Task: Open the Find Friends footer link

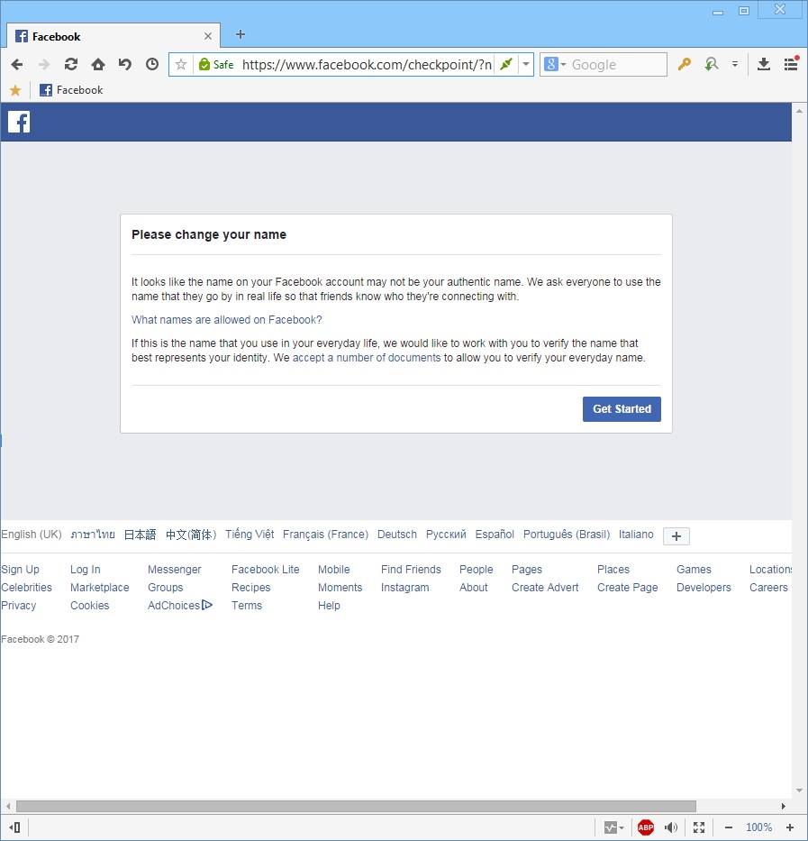Action: pos(411,570)
